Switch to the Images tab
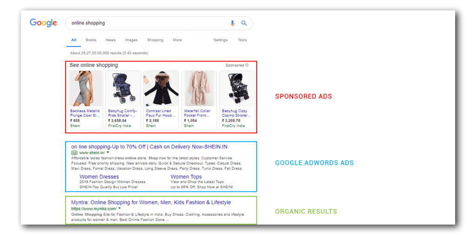This screenshot has width=476, height=235. [131, 40]
